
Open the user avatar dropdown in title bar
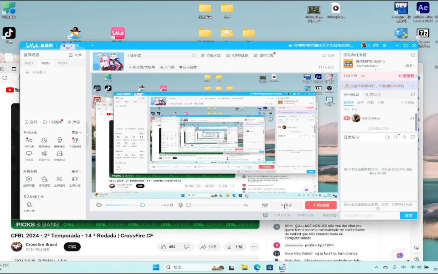pyautogui.click(x=365, y=45)
